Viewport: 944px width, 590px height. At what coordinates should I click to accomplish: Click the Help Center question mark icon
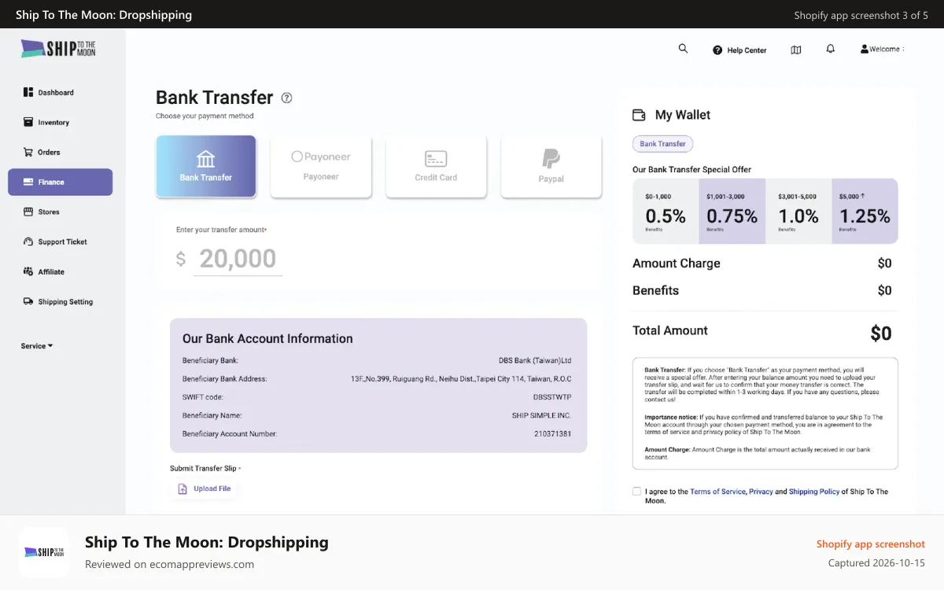point(717,50)
